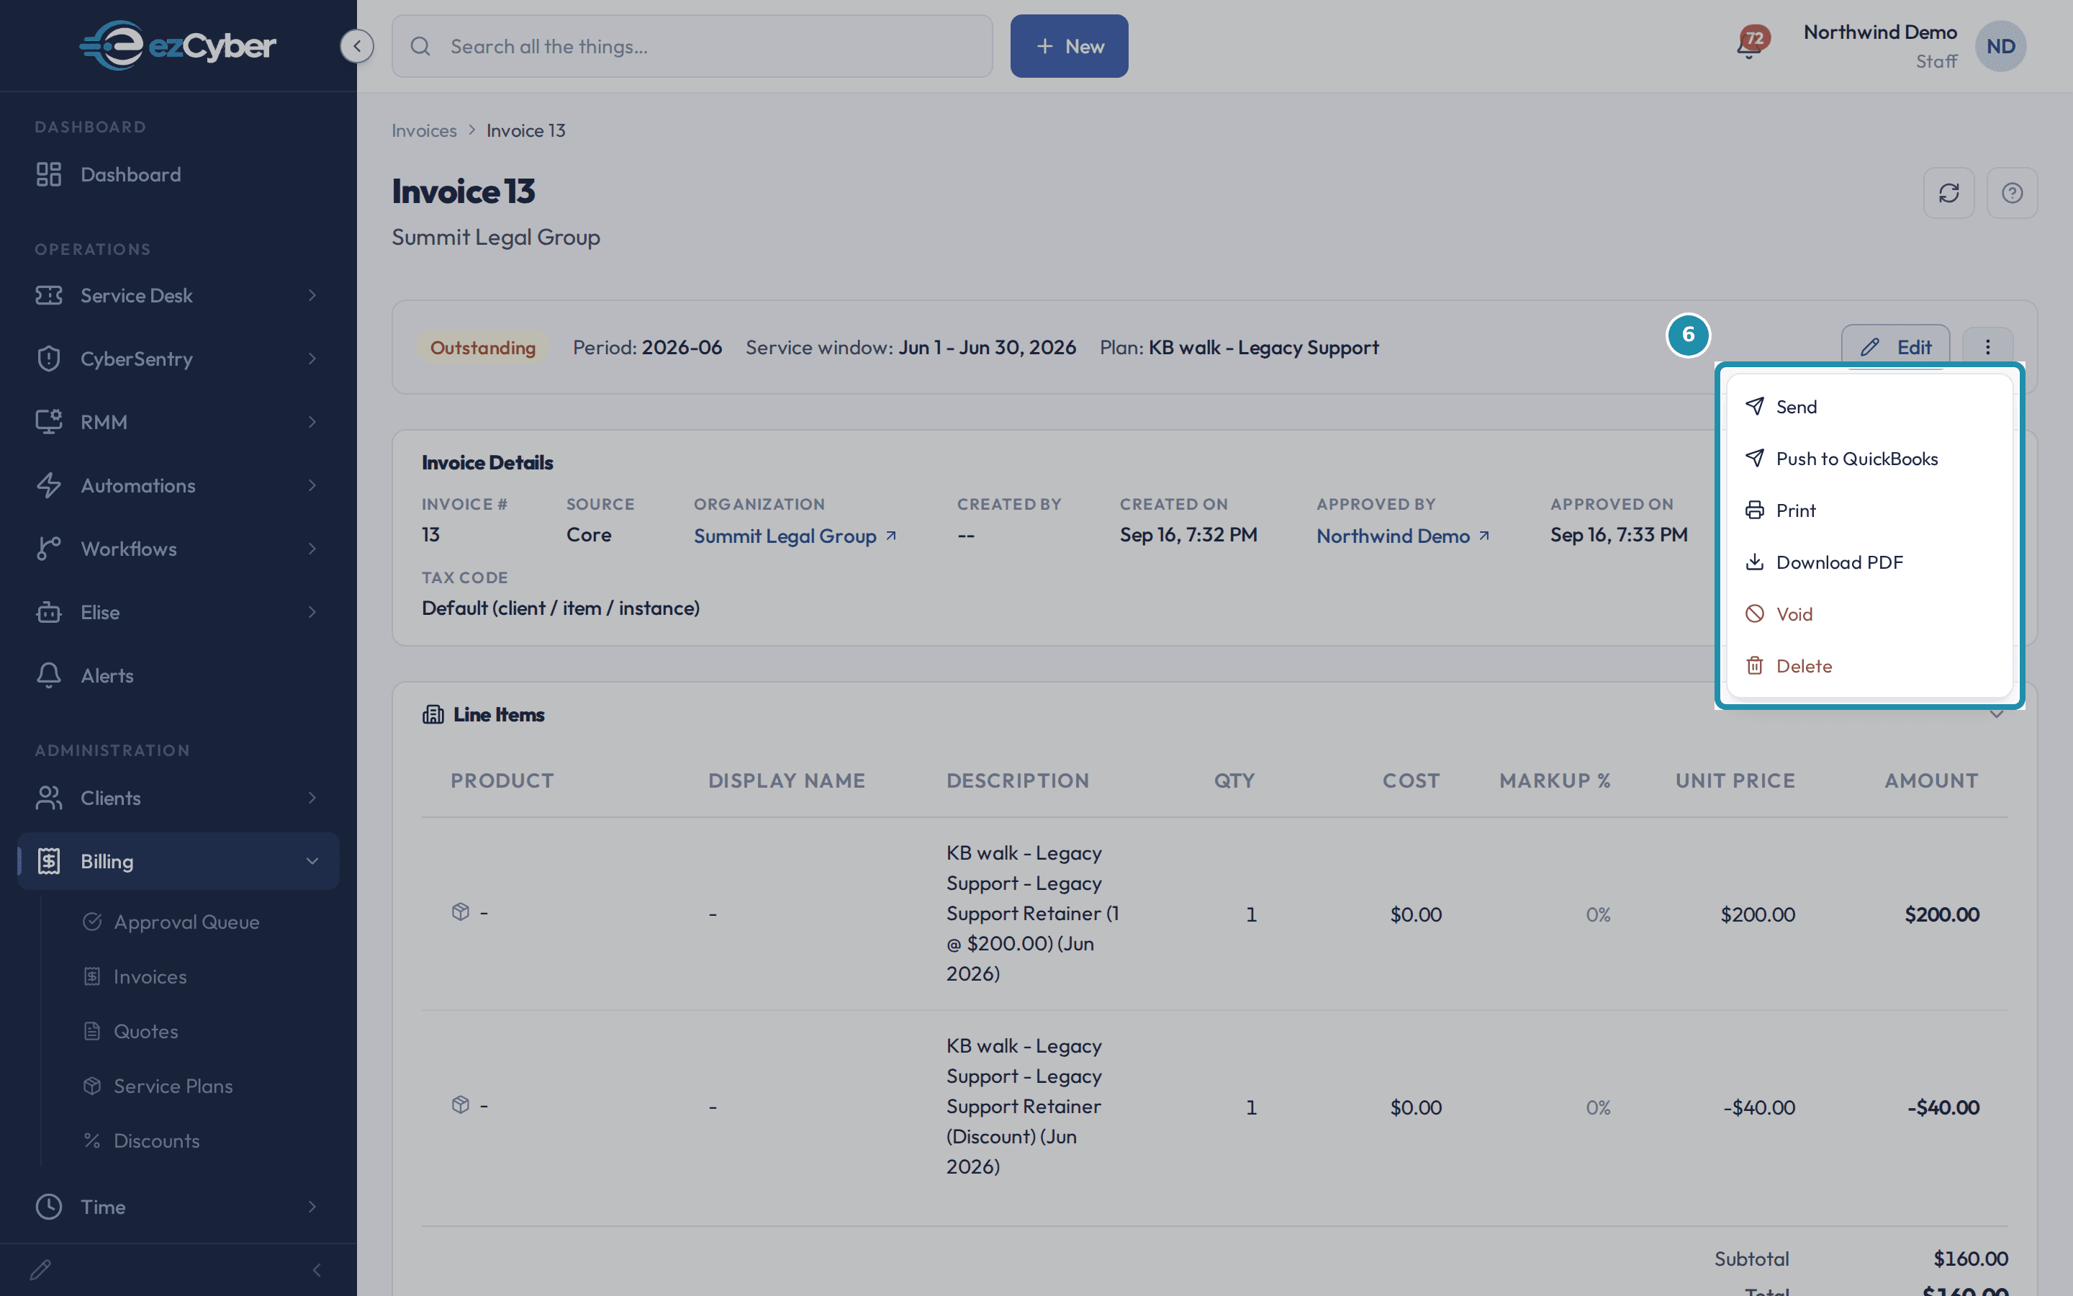The height and width of the screenshot is (1296, 2073).
Task: Click the Time clock icon
Action: [49, 1207]
